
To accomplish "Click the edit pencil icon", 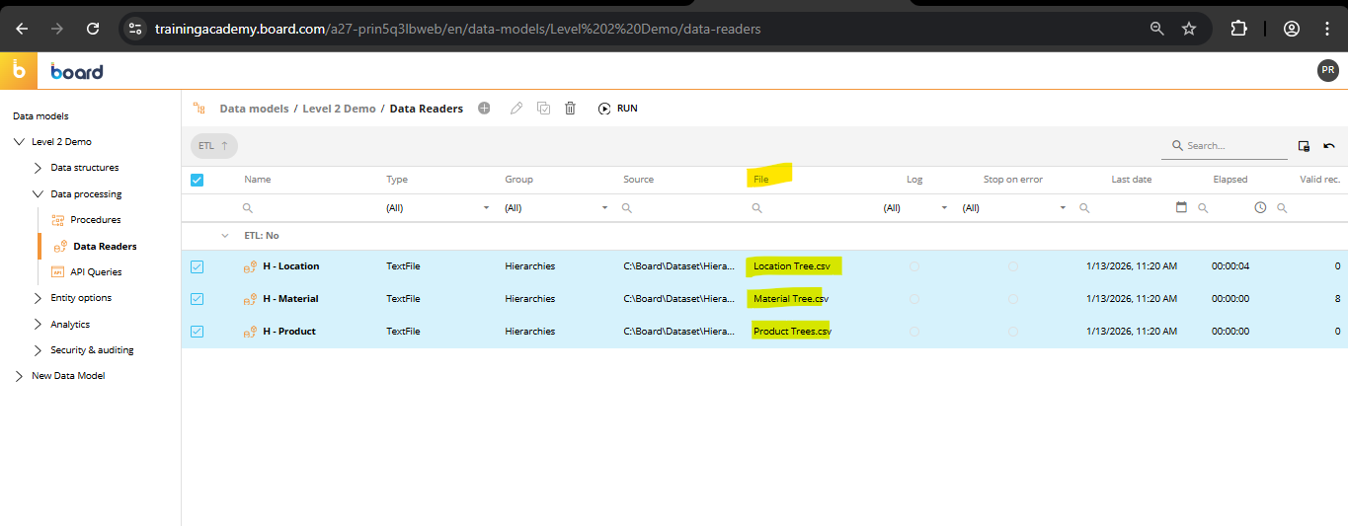I will 515,109.
